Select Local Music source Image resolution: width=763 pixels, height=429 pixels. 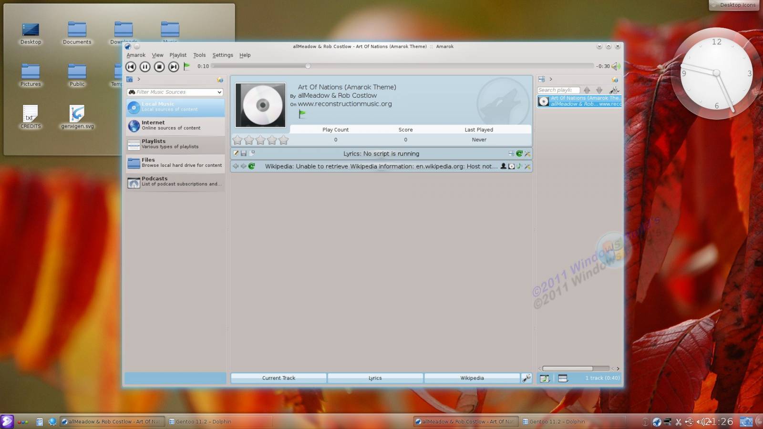click(175, 107)
